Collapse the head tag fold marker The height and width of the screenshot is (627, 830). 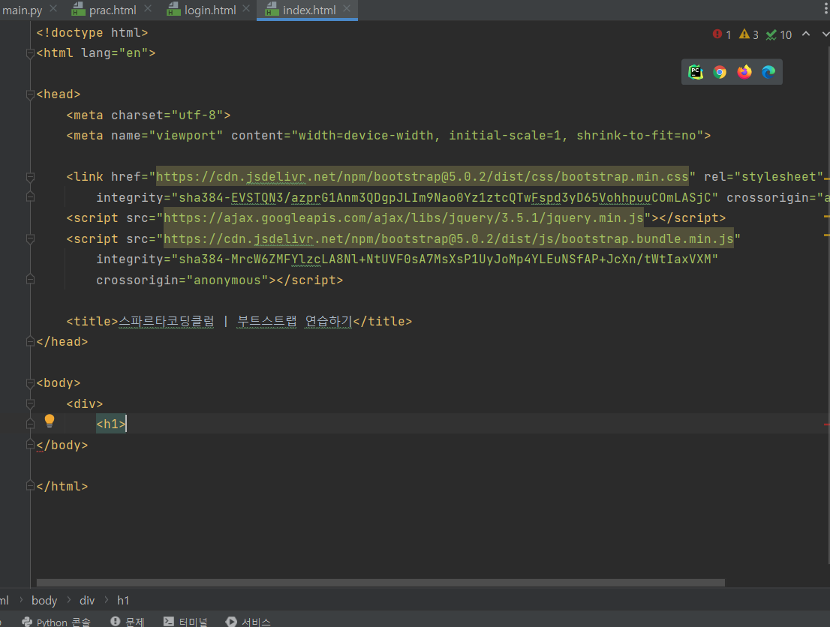[30, 94]
